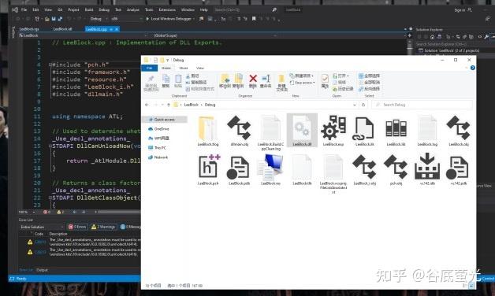The image size is (495, 296).
Task: Open the New item dropdown in ribbon
Action: point(301,76)
